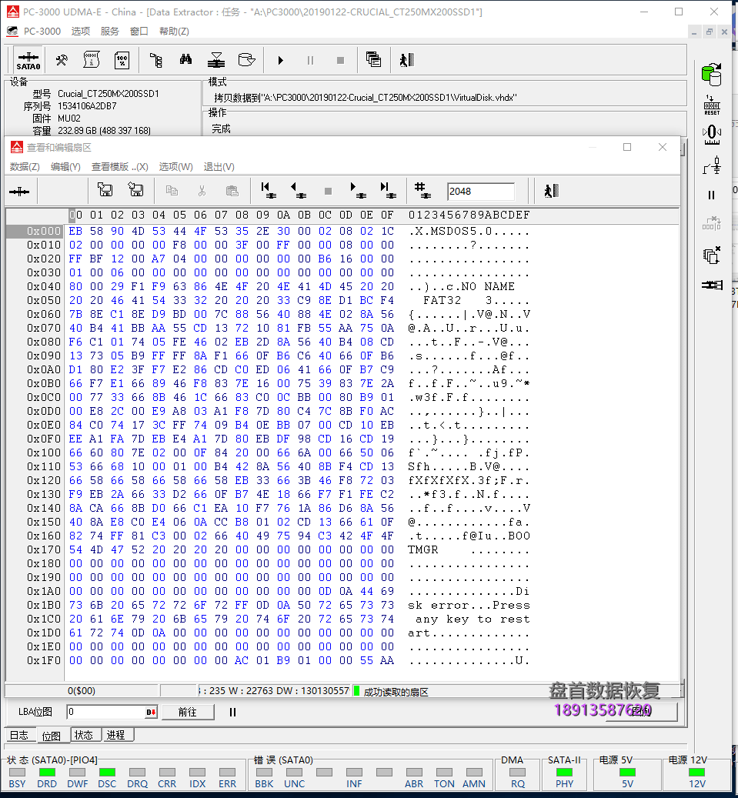738x798 pixels.
Task: Click the exit running man icon in main toolbar
Action: pos(406,60)
